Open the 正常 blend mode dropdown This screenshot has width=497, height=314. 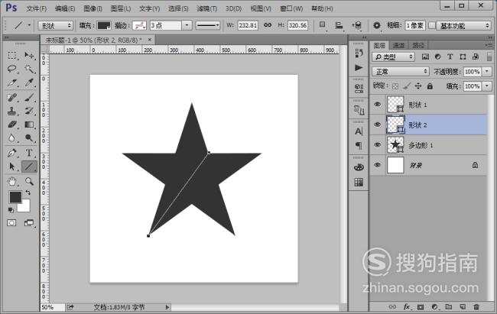tap(401, 71)
